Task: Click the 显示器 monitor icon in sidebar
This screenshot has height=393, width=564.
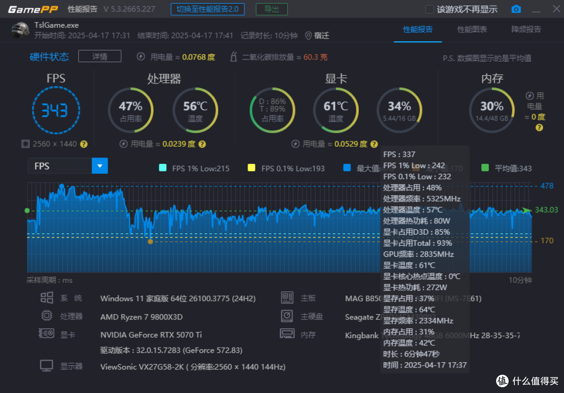Action: click(46, 365)
